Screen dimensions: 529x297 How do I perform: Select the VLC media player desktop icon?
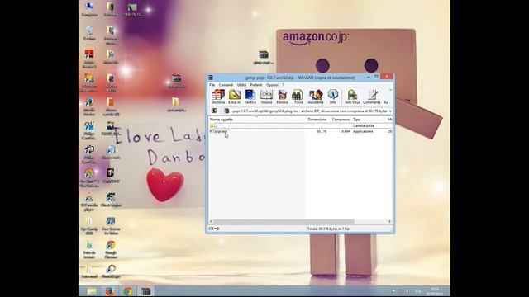pos(89,202)
